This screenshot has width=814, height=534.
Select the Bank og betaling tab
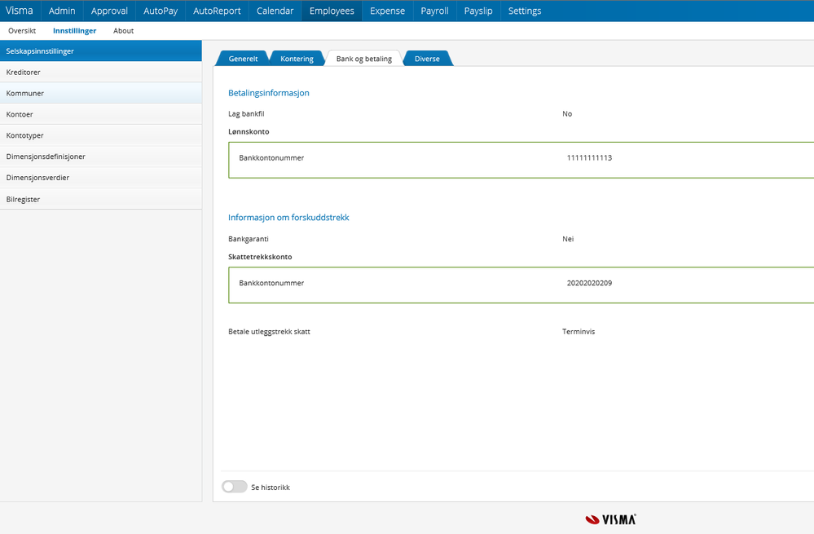click(364, 59)
